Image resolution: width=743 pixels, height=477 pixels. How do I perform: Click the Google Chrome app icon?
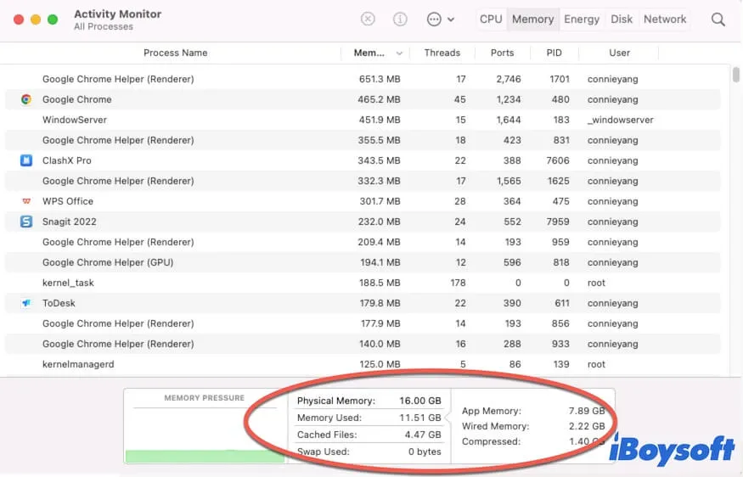pyautogui.click(x=26, y=99)
